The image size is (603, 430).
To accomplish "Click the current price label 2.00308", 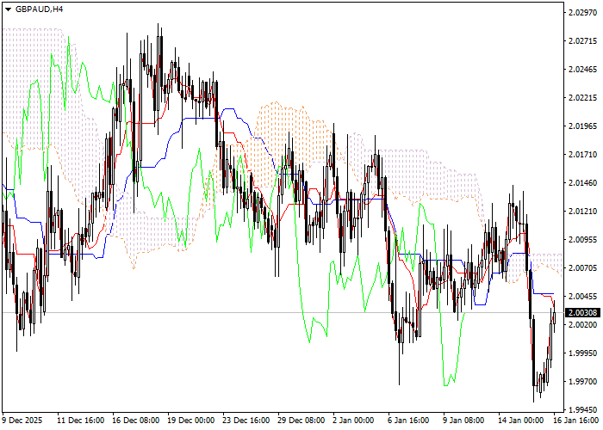I will (x=583, y=313).
